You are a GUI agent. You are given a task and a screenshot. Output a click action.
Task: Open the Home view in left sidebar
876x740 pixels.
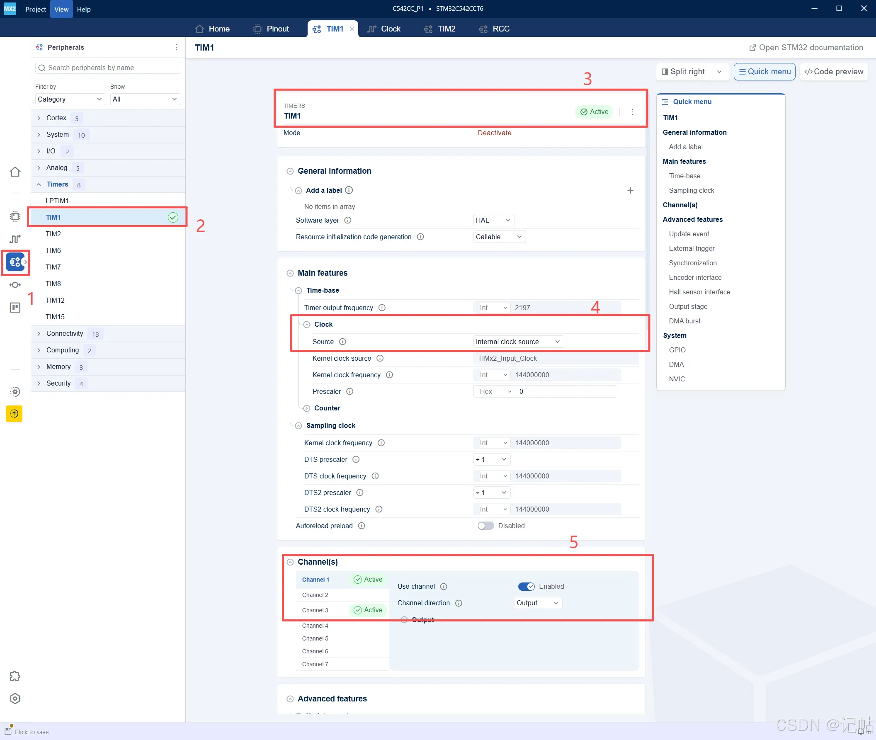pos(15,172)
